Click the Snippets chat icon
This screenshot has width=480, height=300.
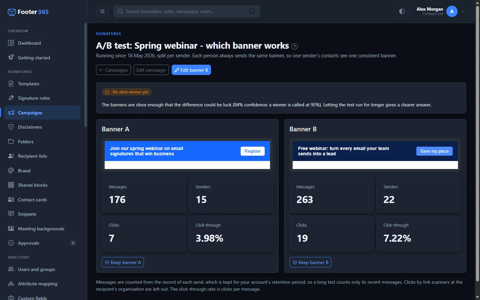[11, 214]
